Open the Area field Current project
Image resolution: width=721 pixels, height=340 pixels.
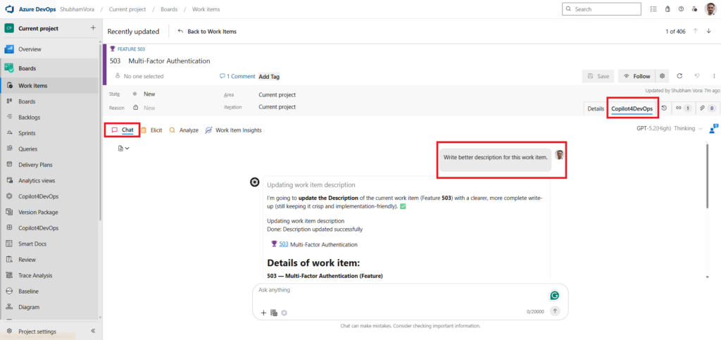tap(277, 94)
